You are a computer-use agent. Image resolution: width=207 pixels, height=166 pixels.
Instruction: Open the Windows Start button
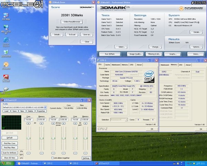coord(7,164)
